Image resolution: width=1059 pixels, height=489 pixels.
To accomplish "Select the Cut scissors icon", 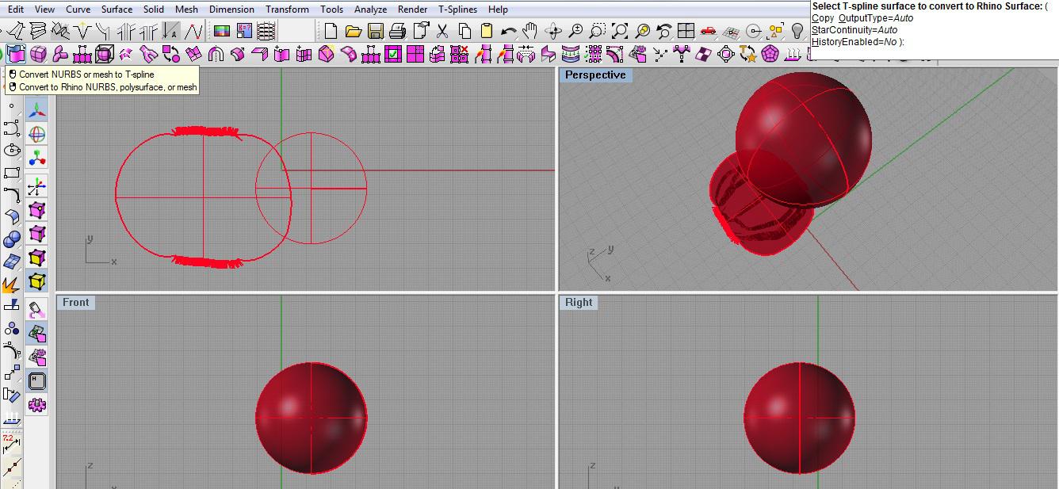I will point(442,31).
